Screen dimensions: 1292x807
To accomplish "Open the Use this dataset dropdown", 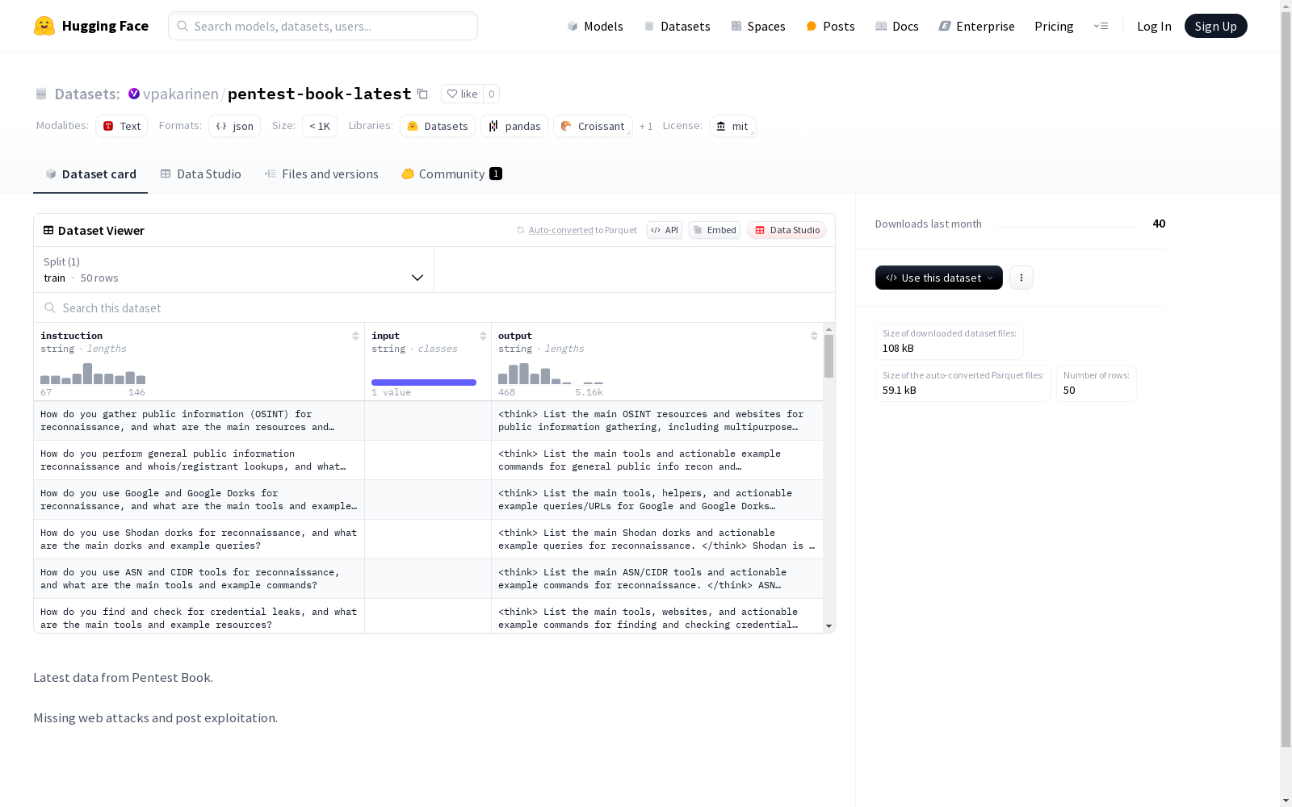I will click(x=938, y=278).
